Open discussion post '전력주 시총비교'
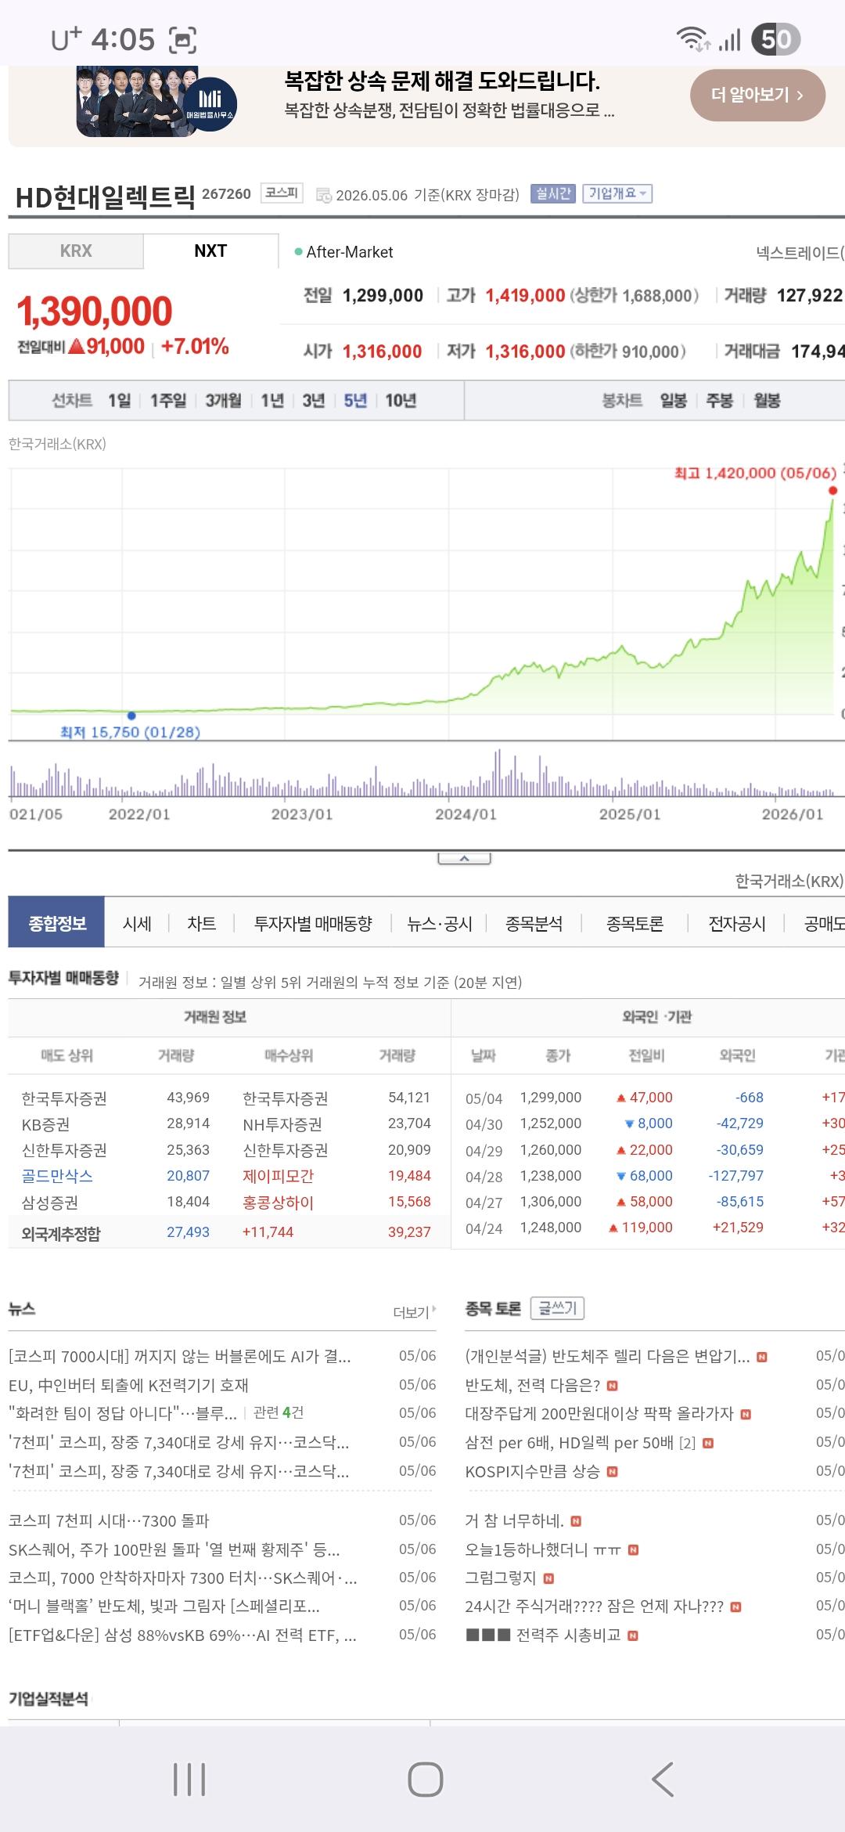 [543, 1635]
